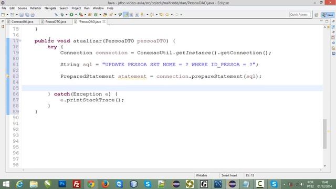Screen dimensions: 336x189
Task: Open the Source menu
Action: click(22, 8)
